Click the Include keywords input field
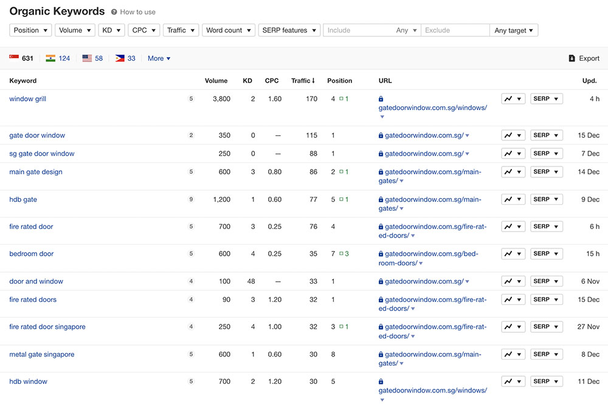The width and height of the screenshot is (608, 404). point(359,30)
